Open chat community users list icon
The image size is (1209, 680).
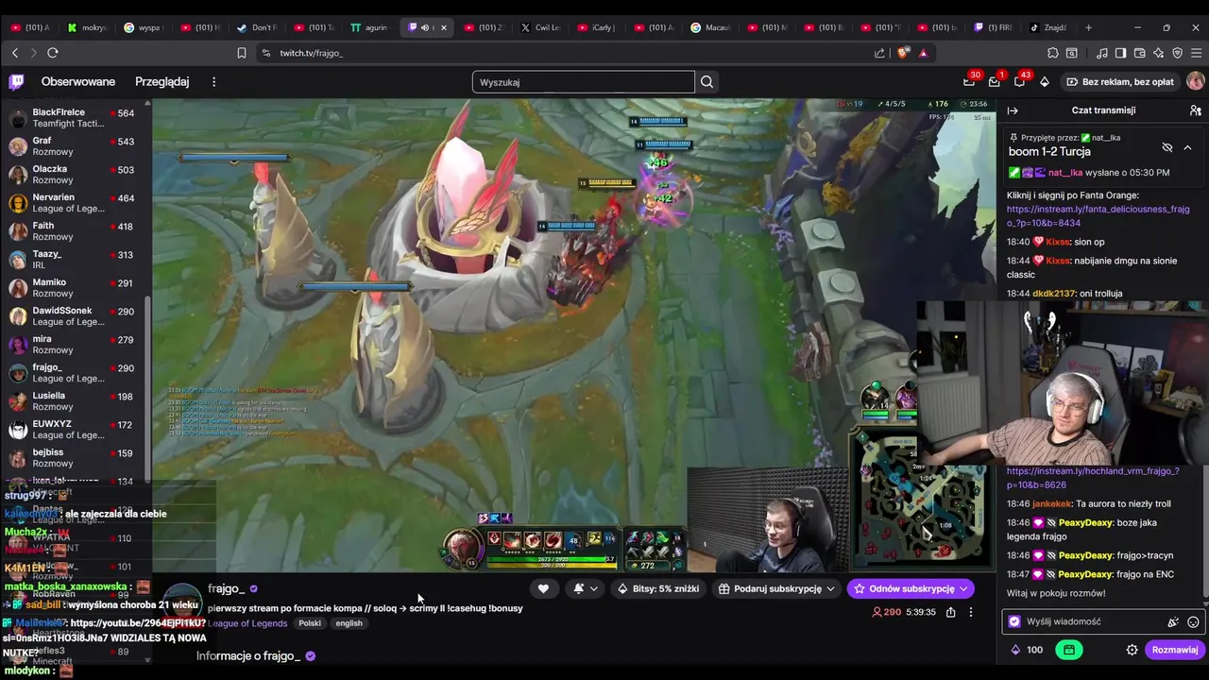tap(1195, 110)
